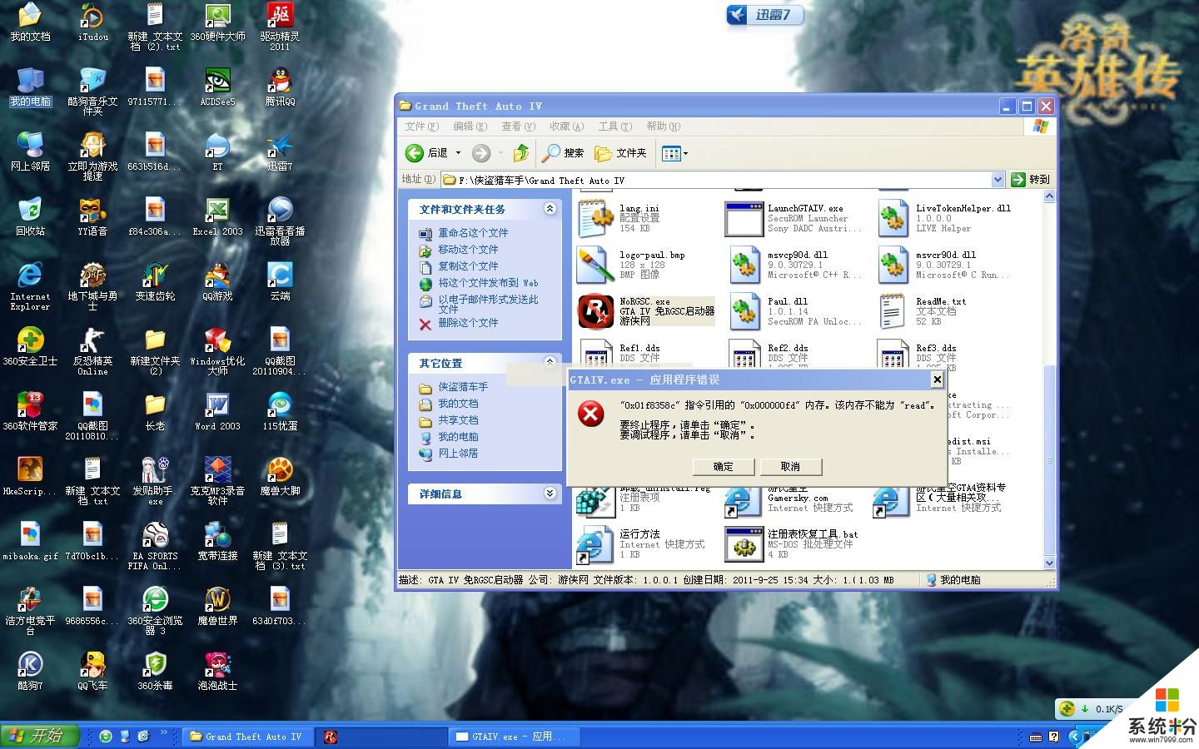
Task: Open the 查看(V) menu
Action: click(518, 126)
